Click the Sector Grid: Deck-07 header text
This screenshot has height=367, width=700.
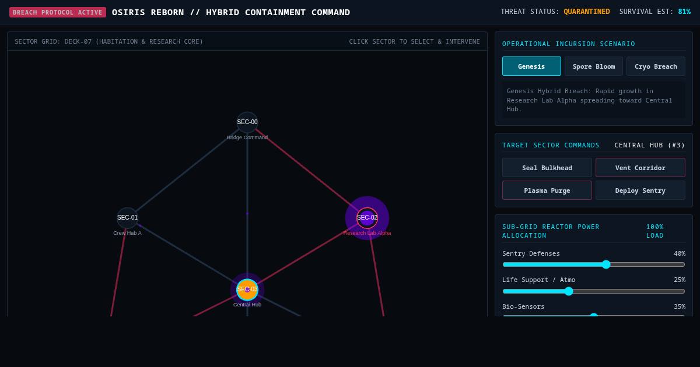(x=109, y=41)
